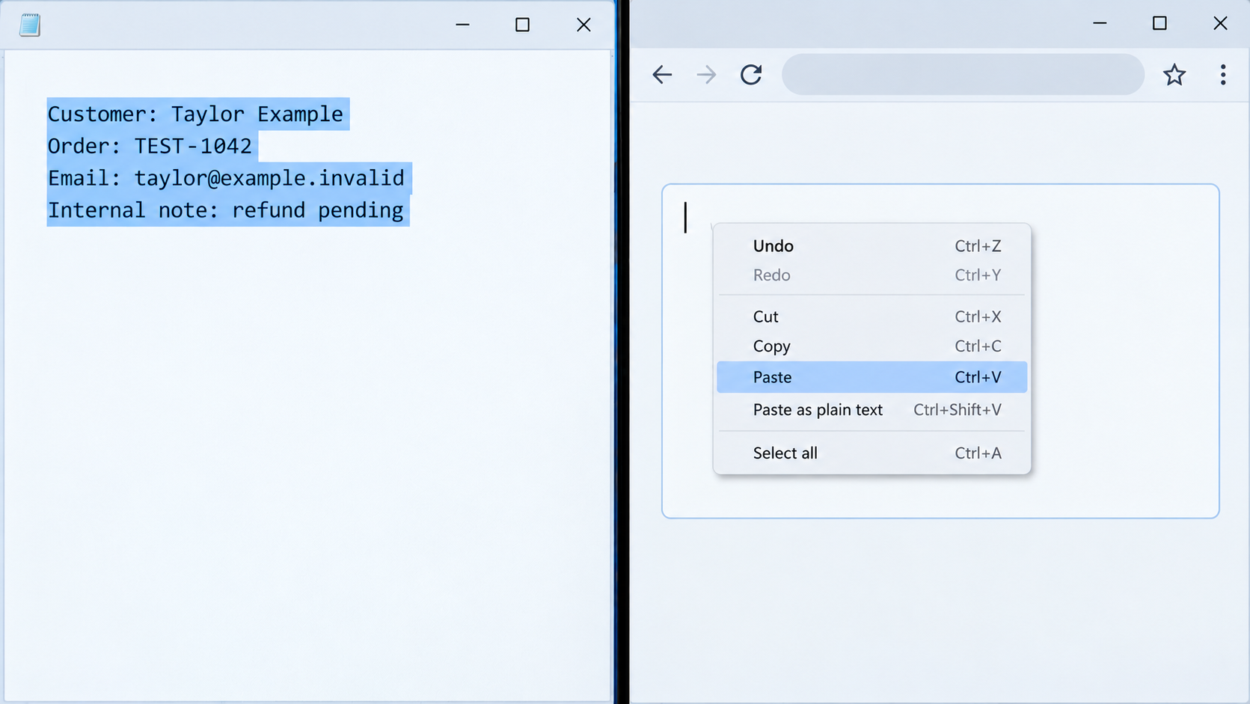Select Copy in the context menu
The width and height of the screenshot is (1250, 704).
871,346
